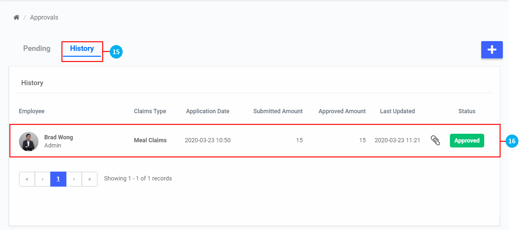Click the home icon in breadcrumb
520x230 pixels.
[16, 17]
